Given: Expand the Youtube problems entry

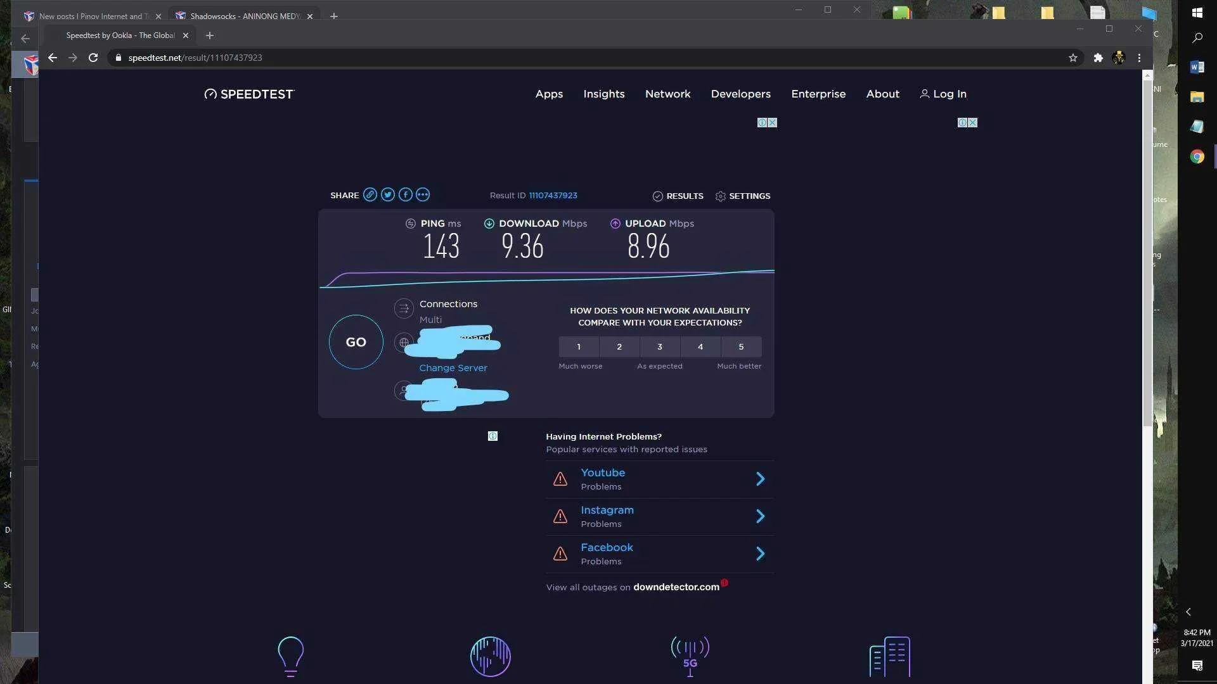Looking at the screenshot, I should point(761,479).
